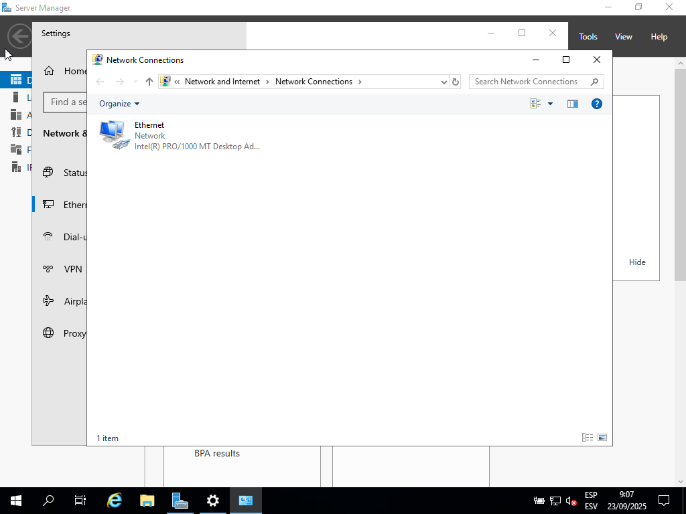This screenshot has width=686, height=514.
Task: Open the View menu in Server Manager
Action: click(623, 37)
